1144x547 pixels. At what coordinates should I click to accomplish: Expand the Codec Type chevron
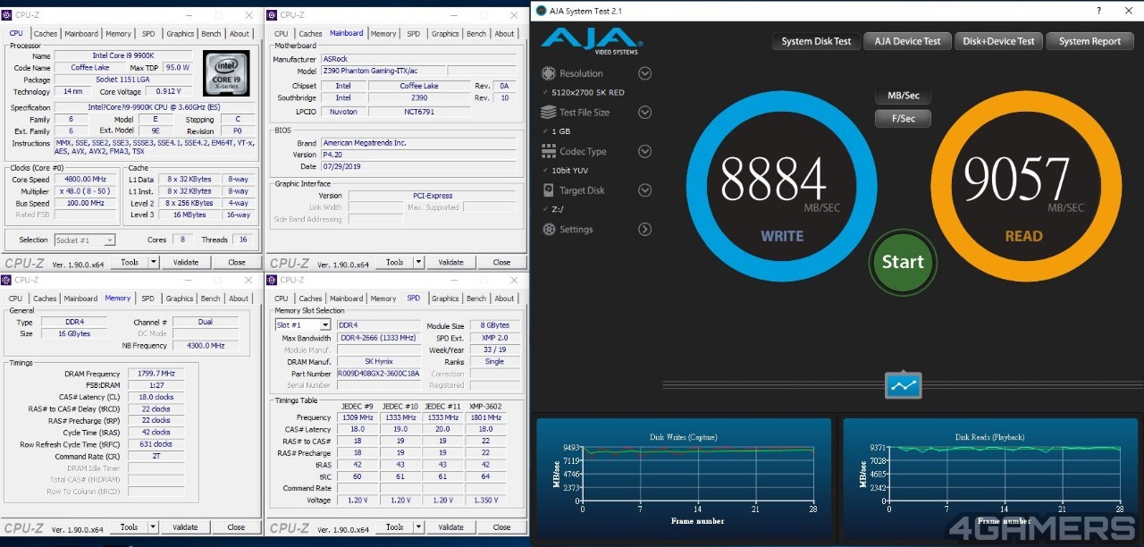point(644,151)
